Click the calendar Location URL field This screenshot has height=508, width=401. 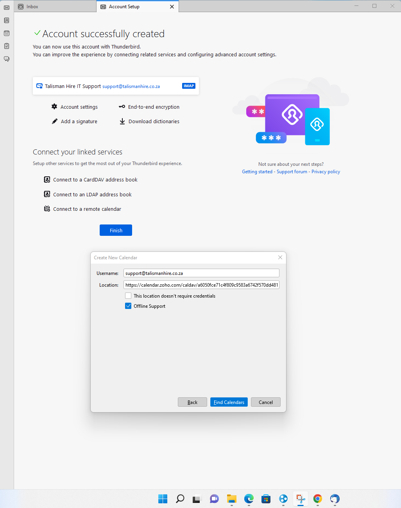201,285
